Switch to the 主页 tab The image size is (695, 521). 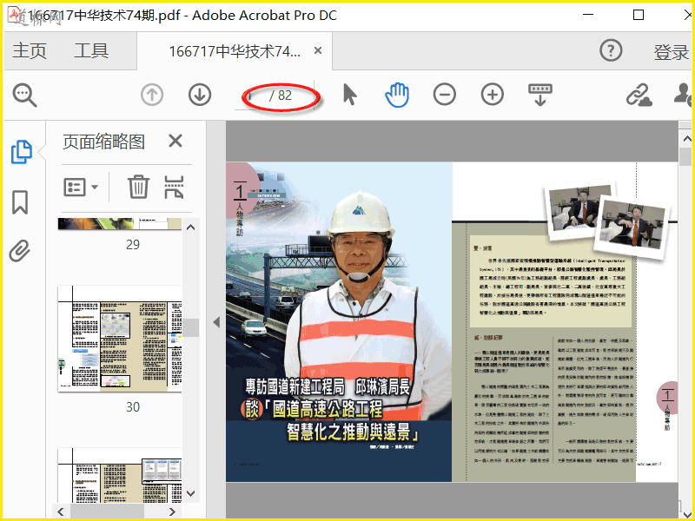click(30, 50)
